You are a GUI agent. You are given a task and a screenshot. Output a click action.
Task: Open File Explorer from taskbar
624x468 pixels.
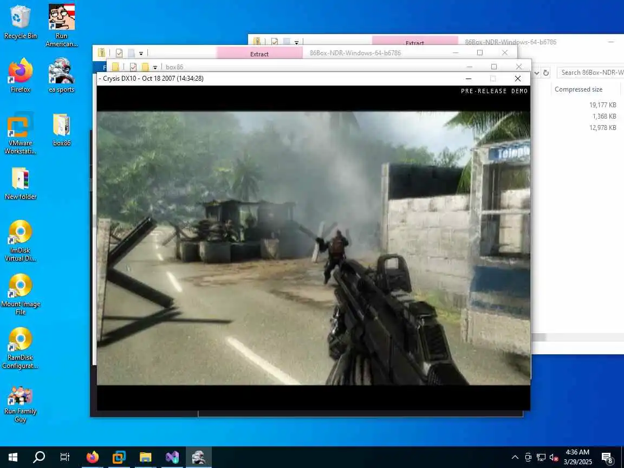coord(145,457)
